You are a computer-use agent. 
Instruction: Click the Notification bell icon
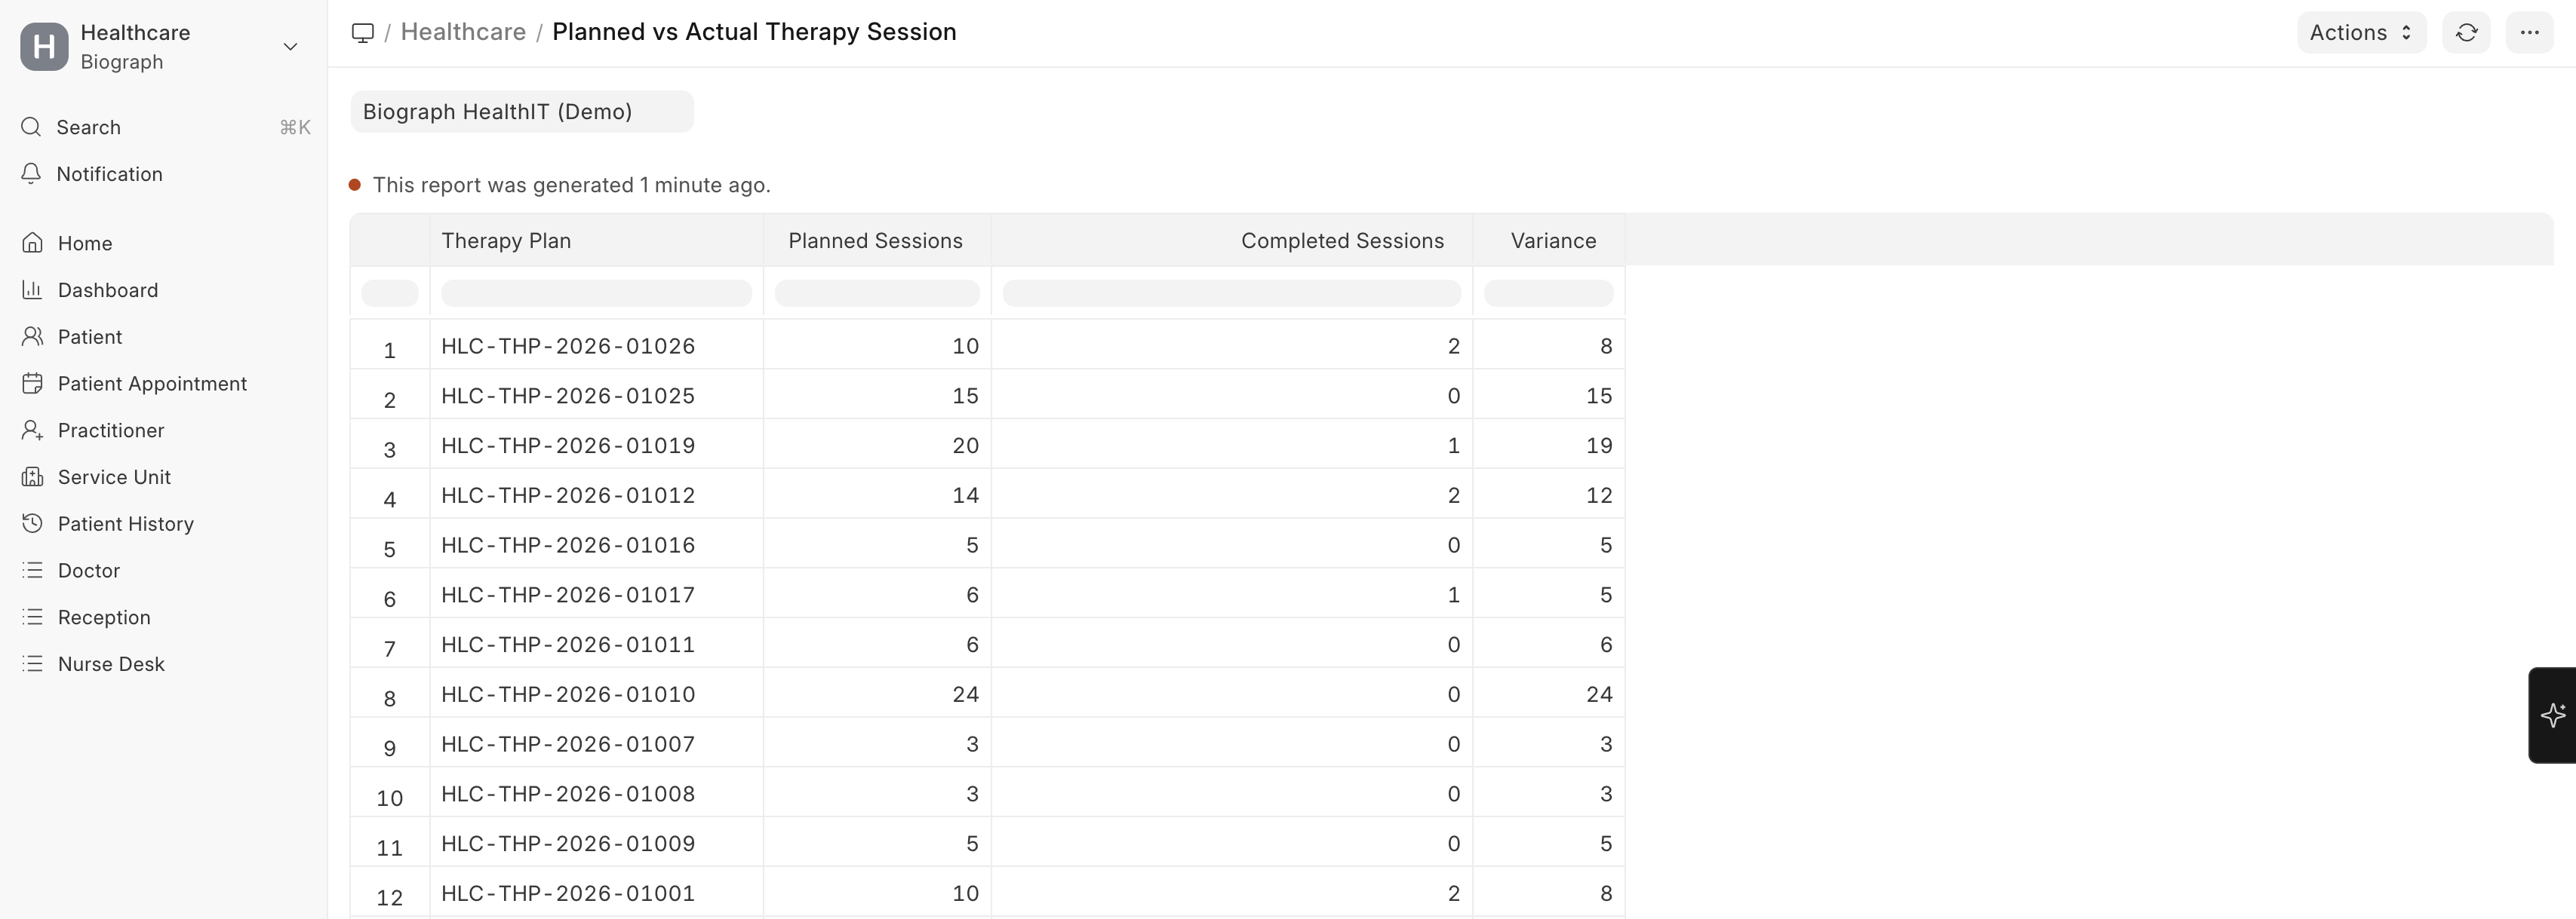click(x=32, y=174)
